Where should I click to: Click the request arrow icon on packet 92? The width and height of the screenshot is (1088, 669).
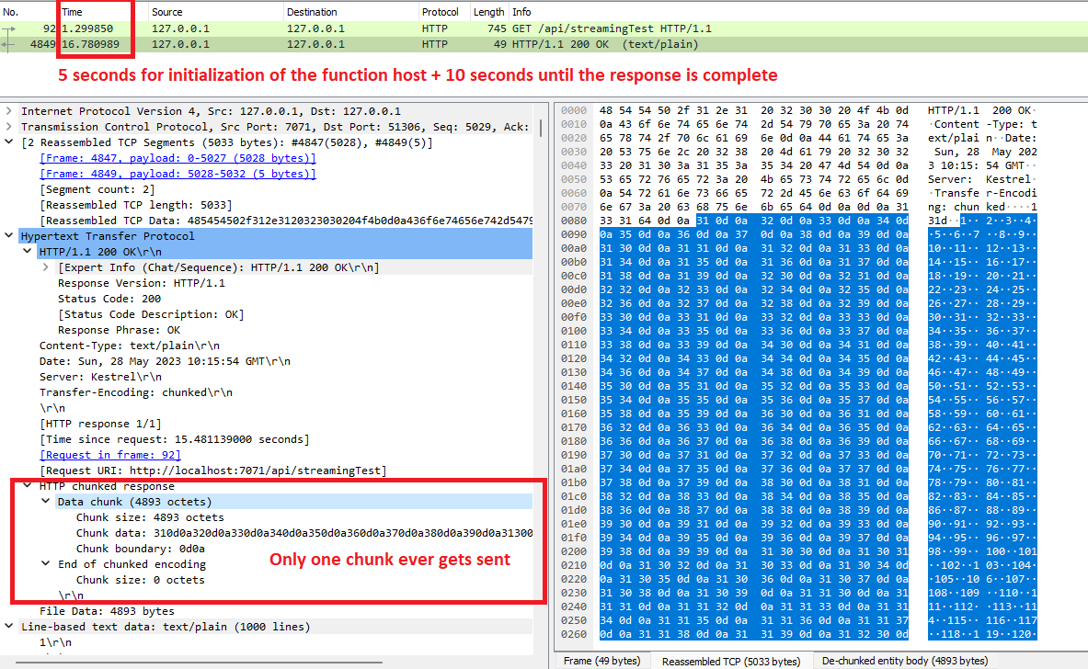tap(11, 29)
